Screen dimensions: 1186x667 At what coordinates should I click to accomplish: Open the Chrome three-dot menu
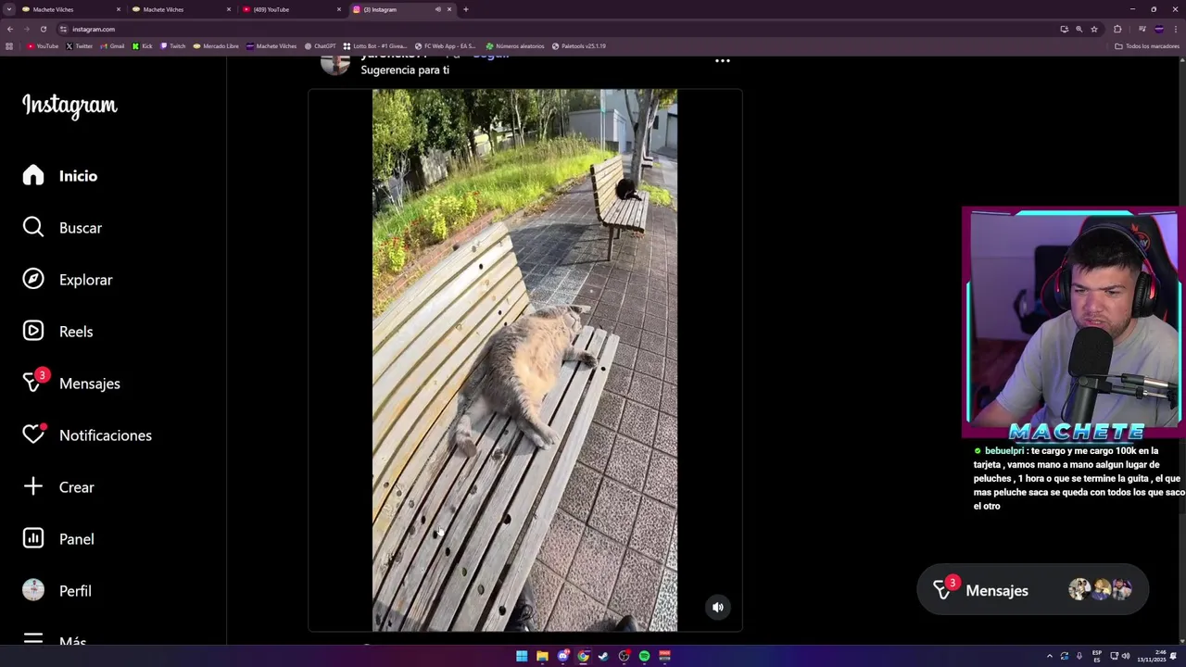(x=1176, y=29)
